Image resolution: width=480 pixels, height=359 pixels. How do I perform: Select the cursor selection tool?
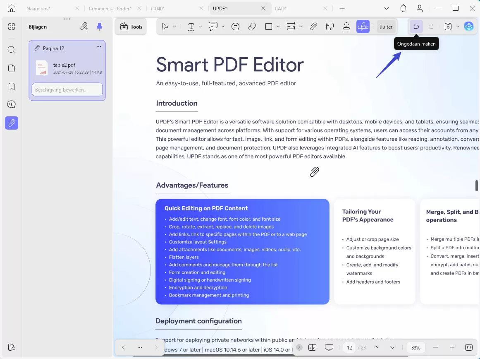click(165, 27)
